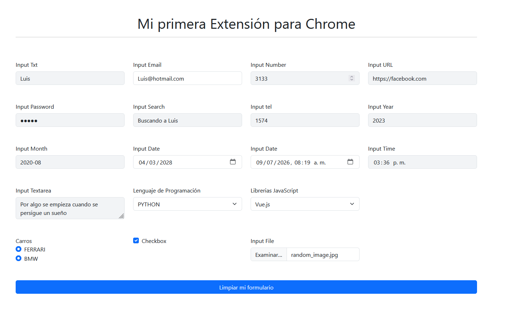The height and width of the screenshot is (314, 508).
Task: Click into the Input Password field
Action: 70,120
